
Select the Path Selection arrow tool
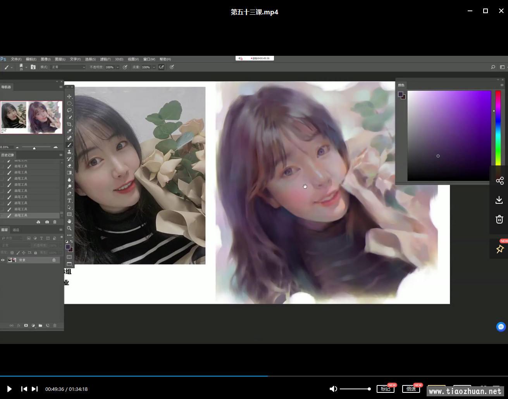click(x=69, y=208)
